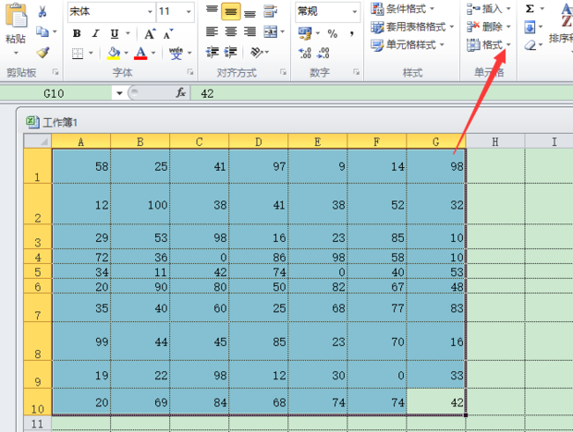Click the AutoSum sigma icon
The height and width of the screenshot is (432, 573).
pos(530,8)
